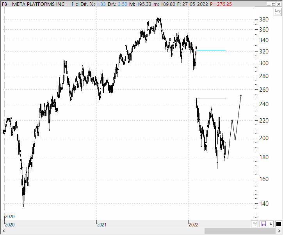Click the pin icon beside save
Image resolution: width=283 pixels, height=235 pixels.
(271, 224)
